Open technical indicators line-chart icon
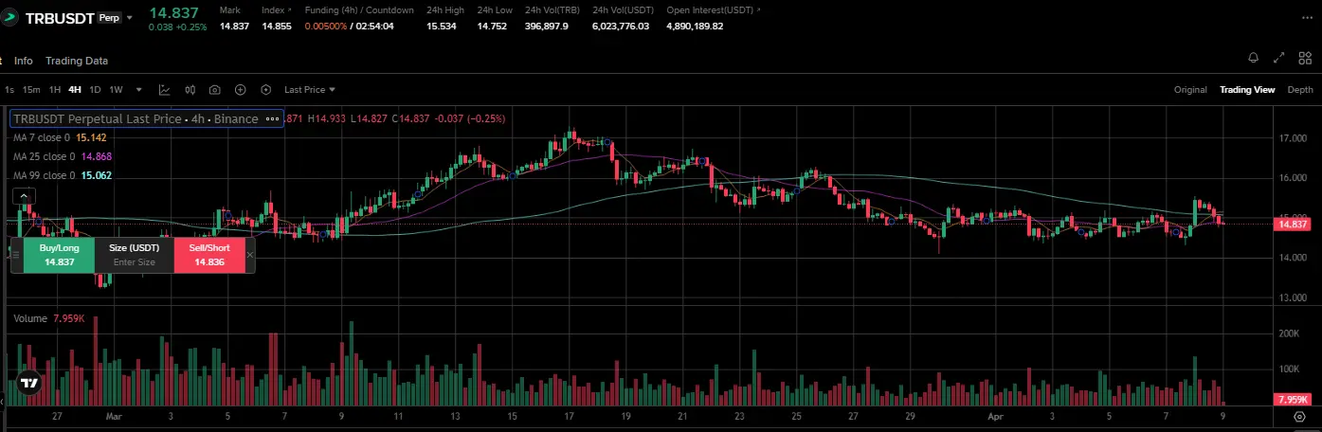 [165, 90]
